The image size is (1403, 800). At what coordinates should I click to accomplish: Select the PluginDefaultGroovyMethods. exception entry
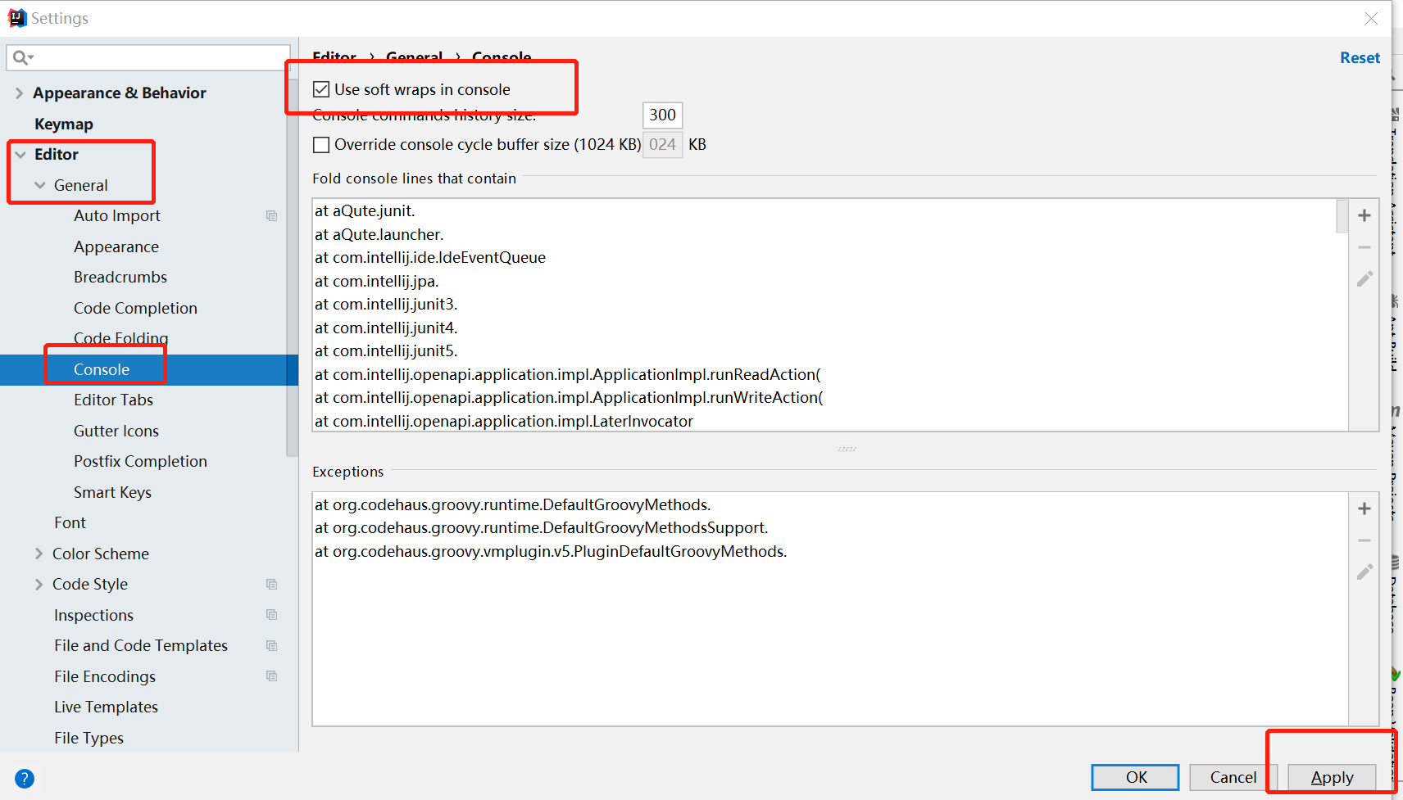(551, 552)
